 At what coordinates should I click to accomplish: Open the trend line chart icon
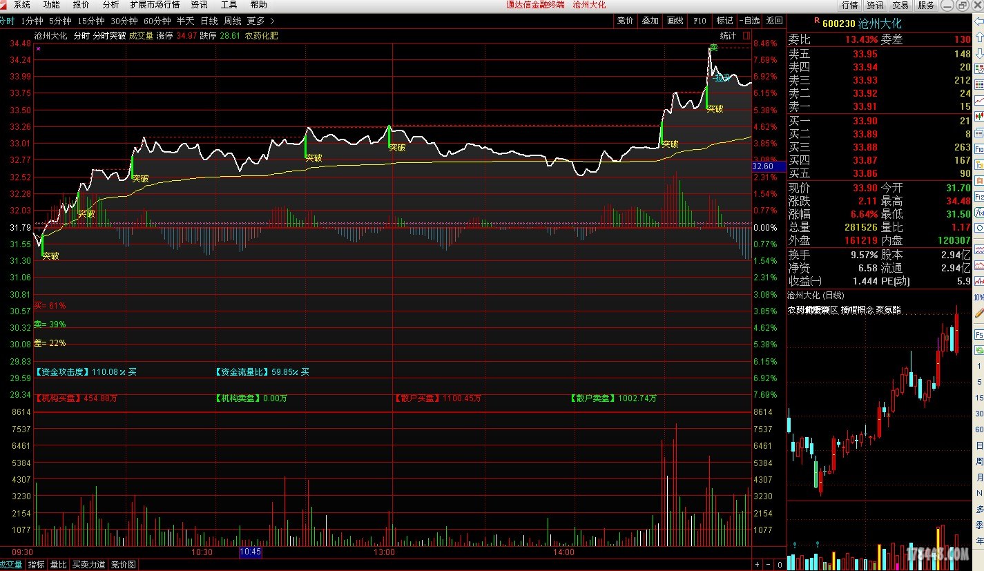tap(979, 100)
